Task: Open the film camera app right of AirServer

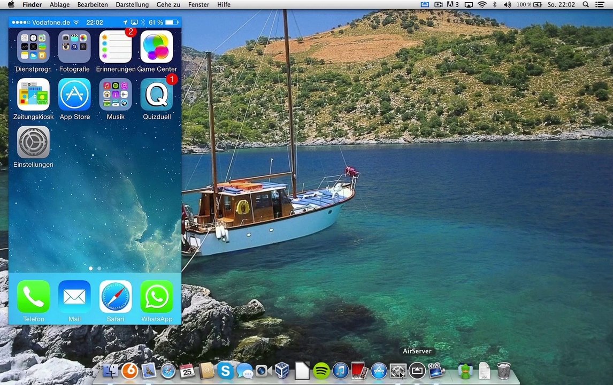Action: point(436,371)
